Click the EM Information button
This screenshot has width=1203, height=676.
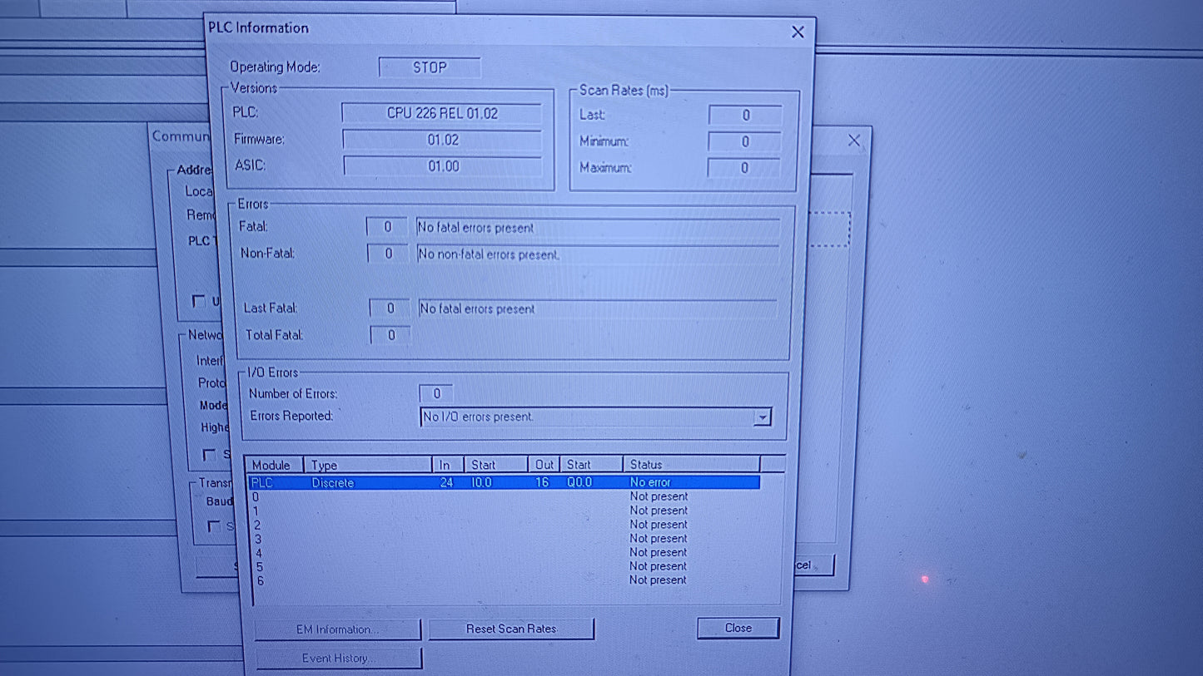(x=338, y=629)
